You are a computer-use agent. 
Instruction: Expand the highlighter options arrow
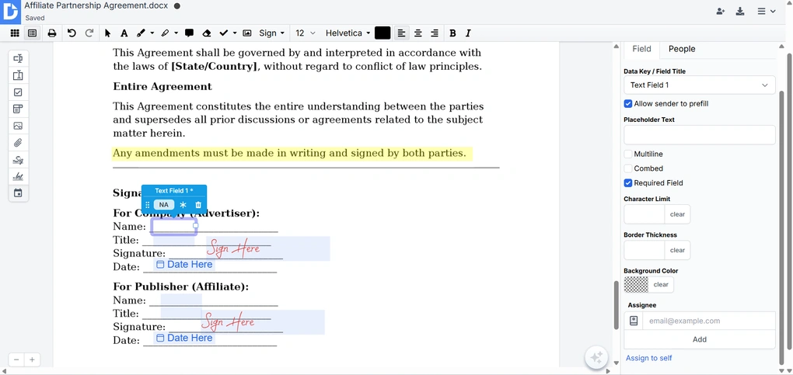click(x=176, y=33)
